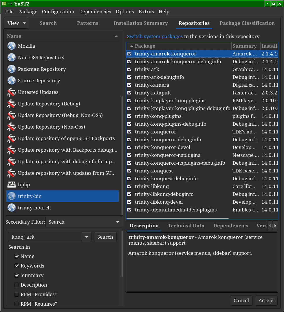Viewport: 284px width, 312px height.
Task: Show previous detail tabs with left arrow
Action: [270, 226]
